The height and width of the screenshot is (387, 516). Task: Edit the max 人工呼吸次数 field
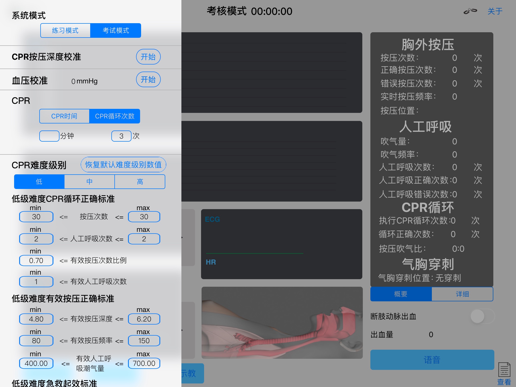pos(144,239)
